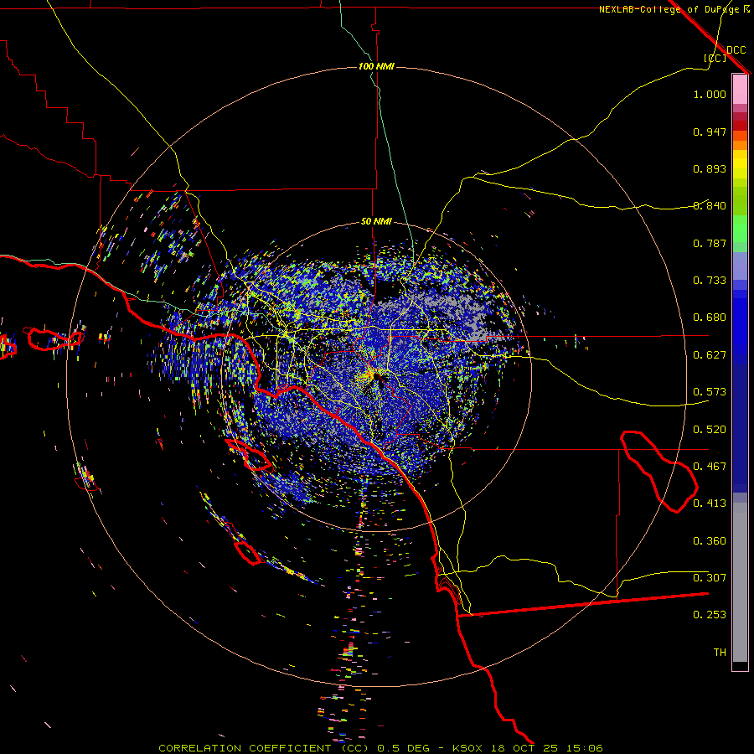
Task: Select the 0.893 legend value
Action: [x=710, y=168]
